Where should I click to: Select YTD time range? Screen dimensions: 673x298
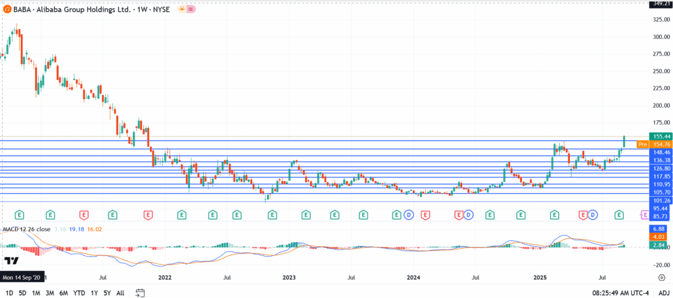(79, 293)
